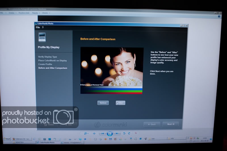Click the Info button in ColorMunki footer
This screenshot has height=151, width=227.
point(68,125)
